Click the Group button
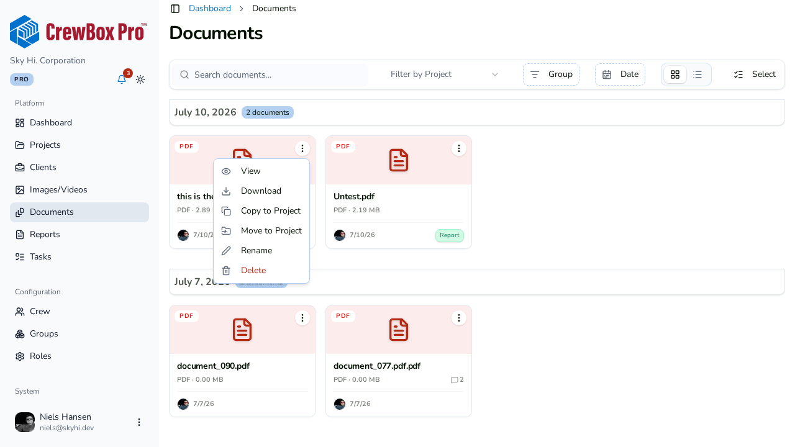The height and width of the screenshot is (447, 795). [551, 74]
